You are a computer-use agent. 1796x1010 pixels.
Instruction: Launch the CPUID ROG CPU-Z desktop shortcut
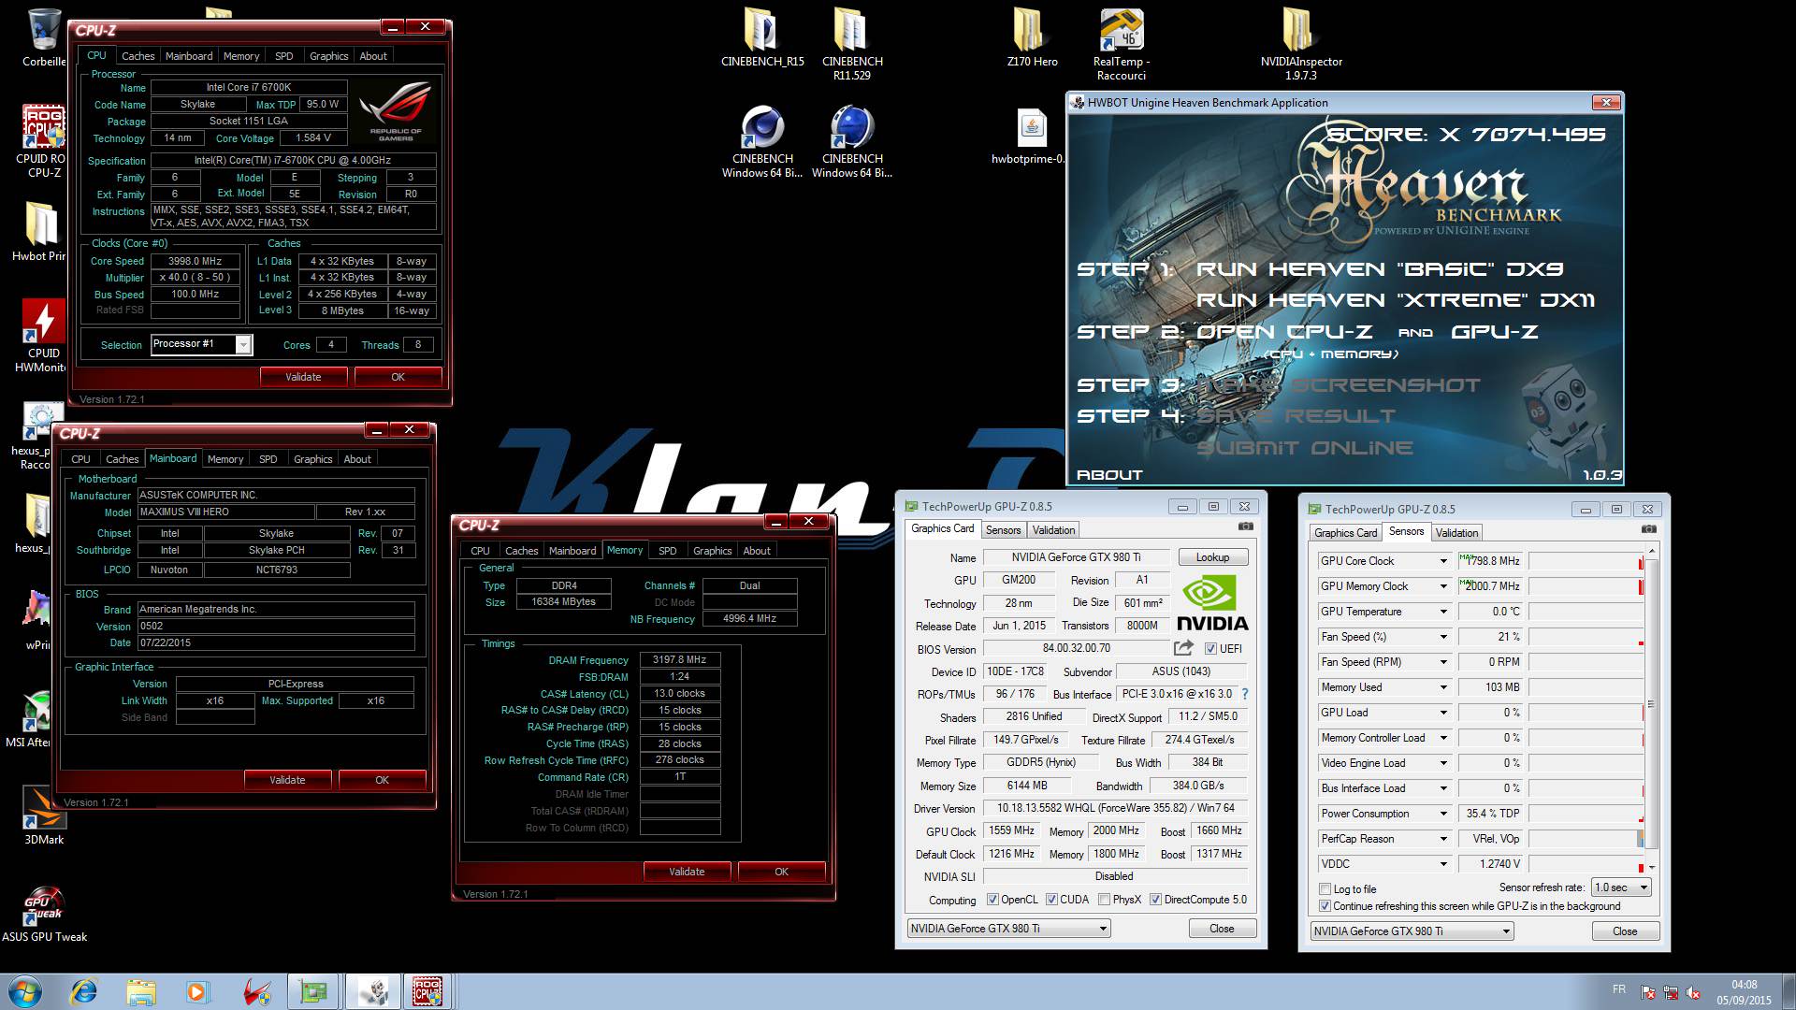pos(44,140)
